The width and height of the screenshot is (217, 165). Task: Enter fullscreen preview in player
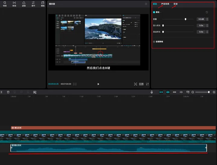pyautogui.click(x=147, y=84)
